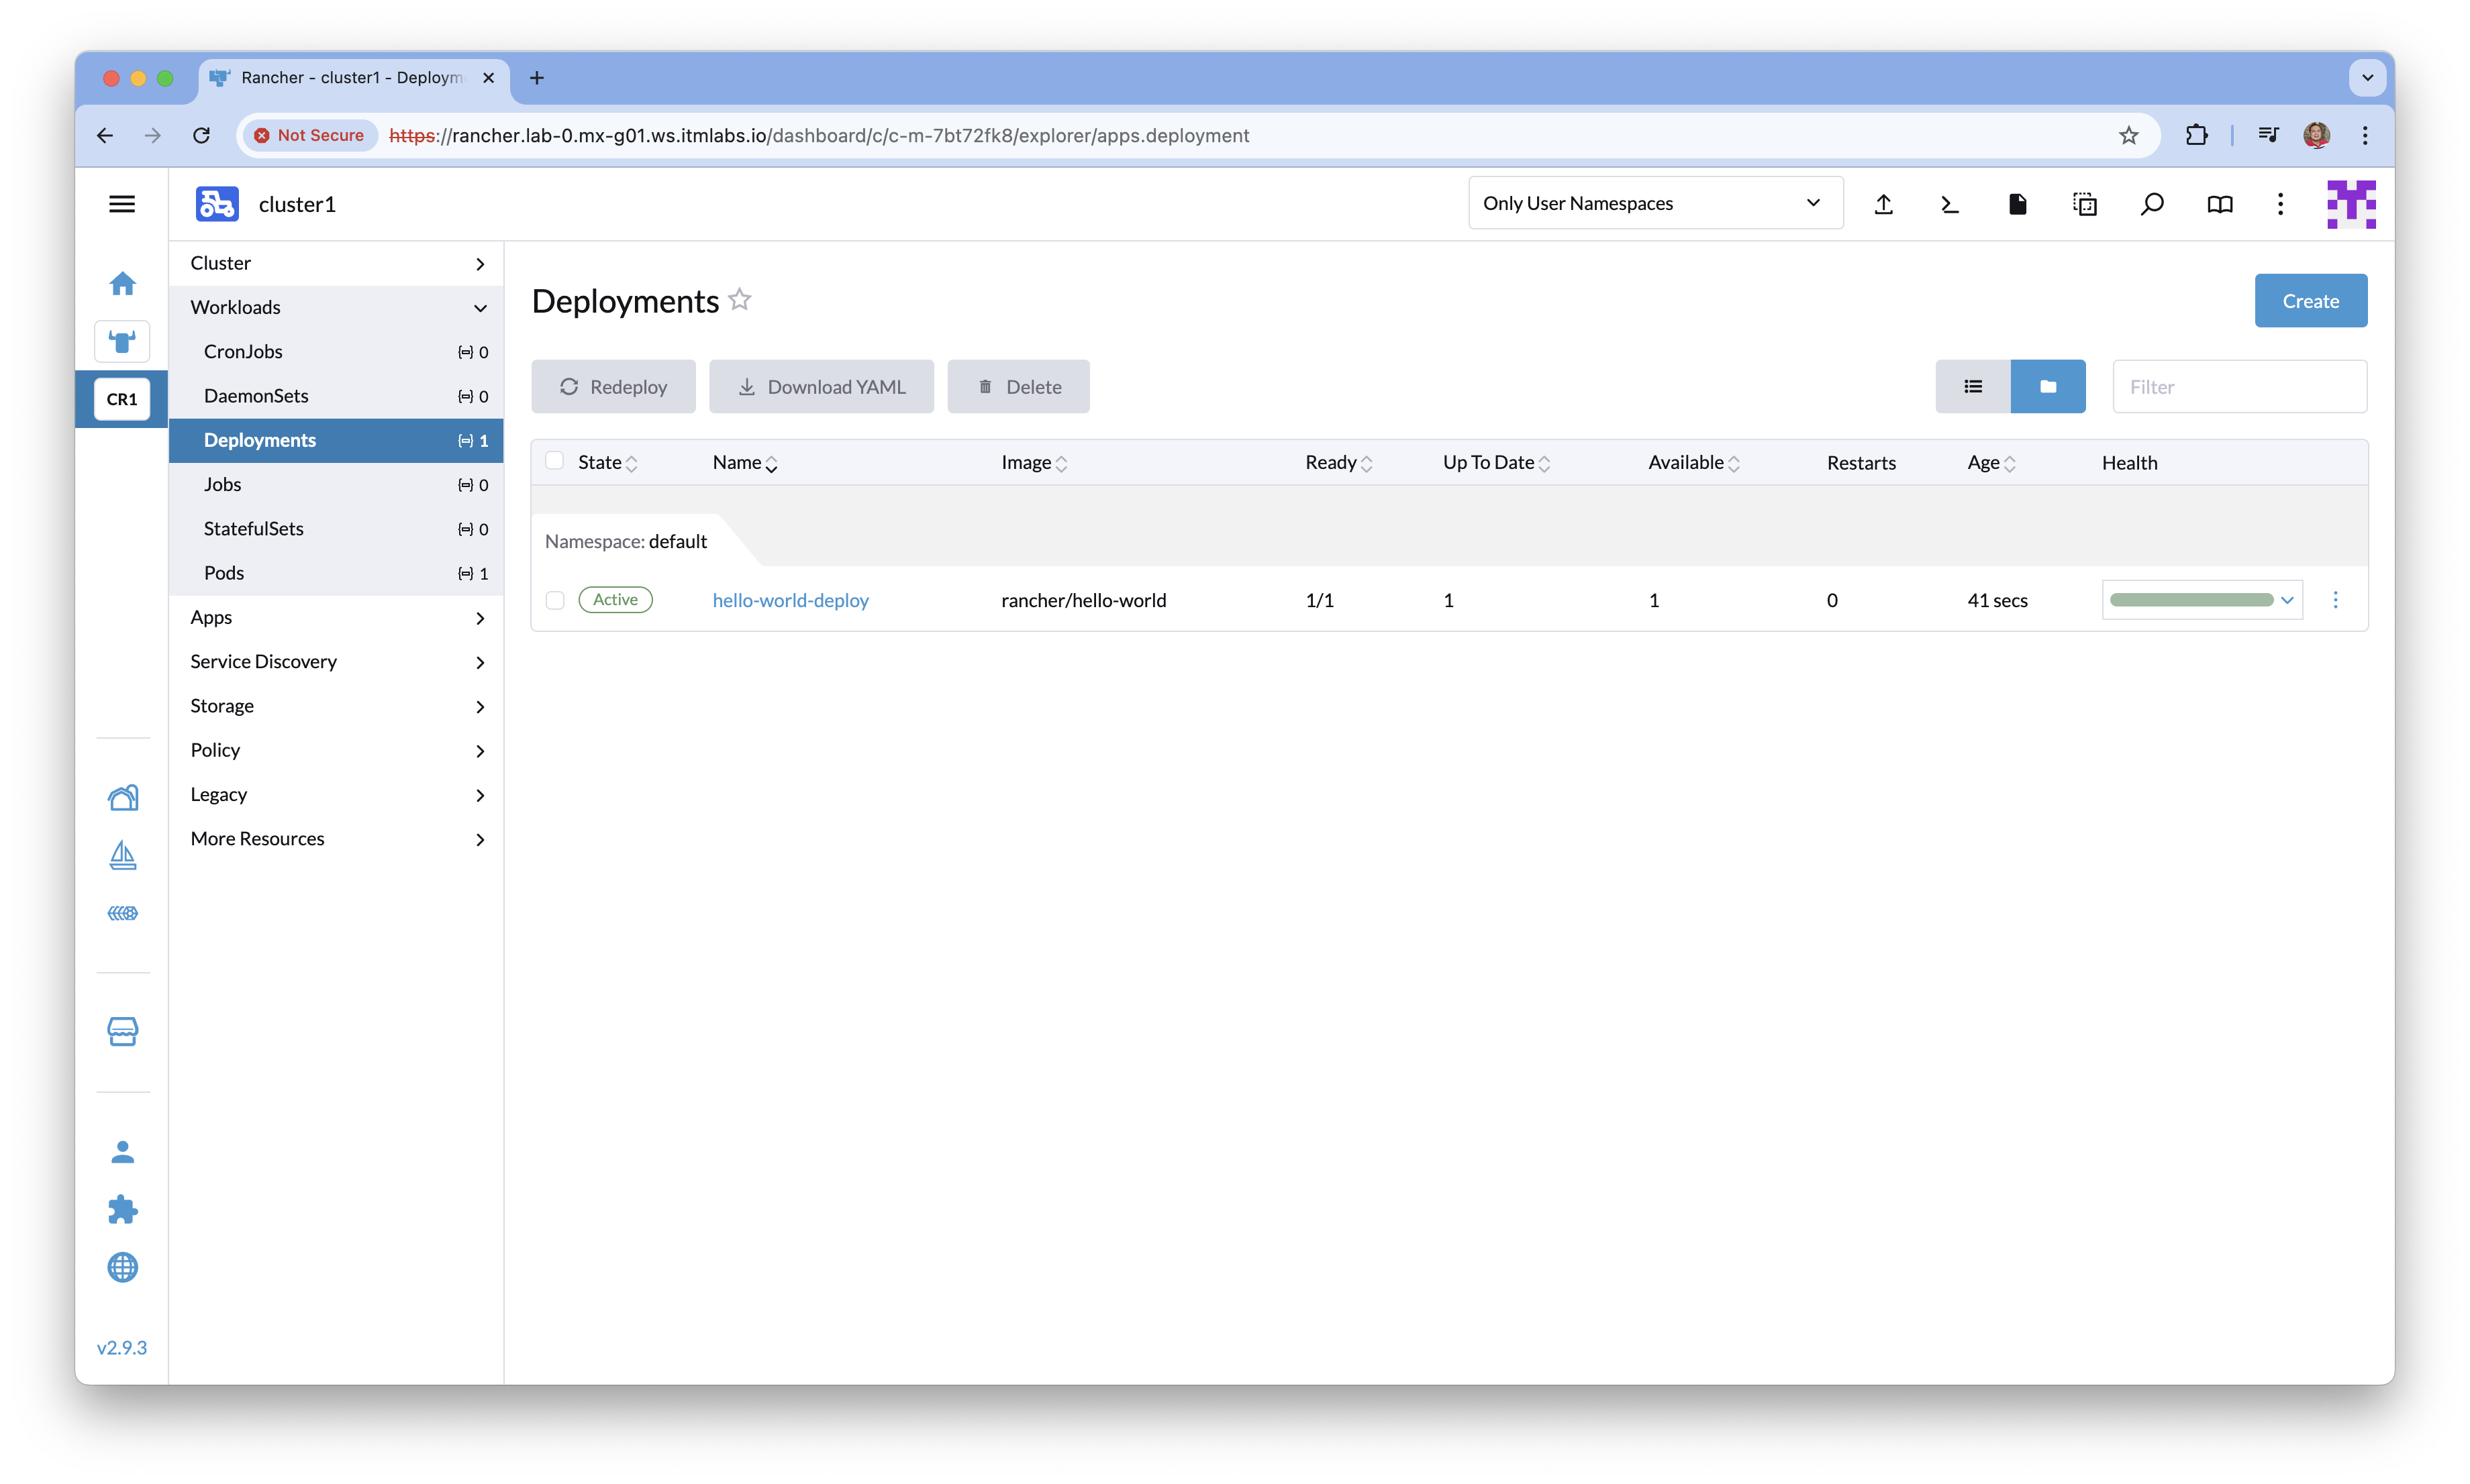Download the KubeConfig file icon
2470x1484 pixels.
(x=2017, y=204)
